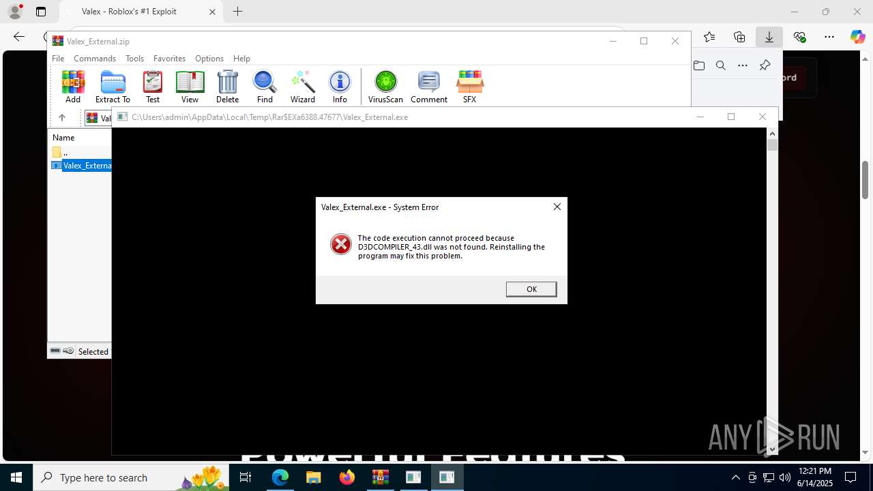The height and width of the screenshot is (491, 873).
Task: Click the Info icon
Action: pos(340,87)
